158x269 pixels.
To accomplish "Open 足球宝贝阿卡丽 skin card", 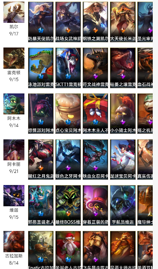I will click(123, 160).
